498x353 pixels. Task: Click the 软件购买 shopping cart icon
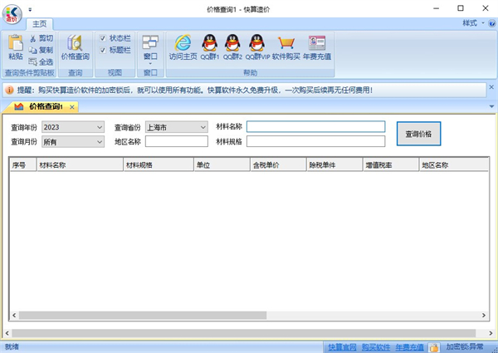[x=286, y=43]
